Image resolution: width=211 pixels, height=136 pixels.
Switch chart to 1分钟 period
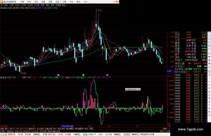(11, 5)
